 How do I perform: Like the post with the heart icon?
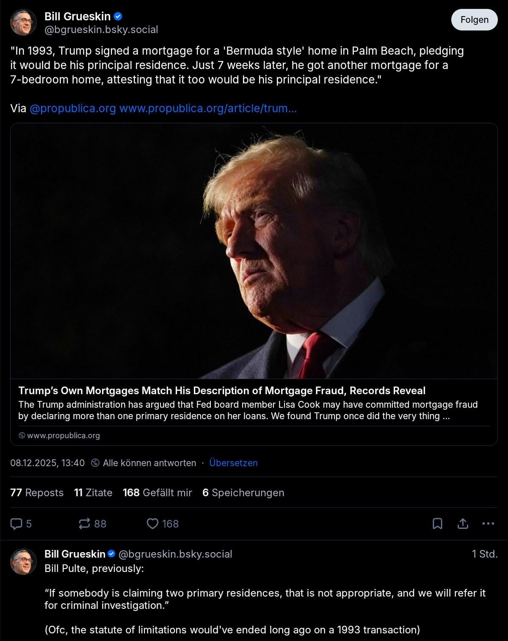pos(152,524)
